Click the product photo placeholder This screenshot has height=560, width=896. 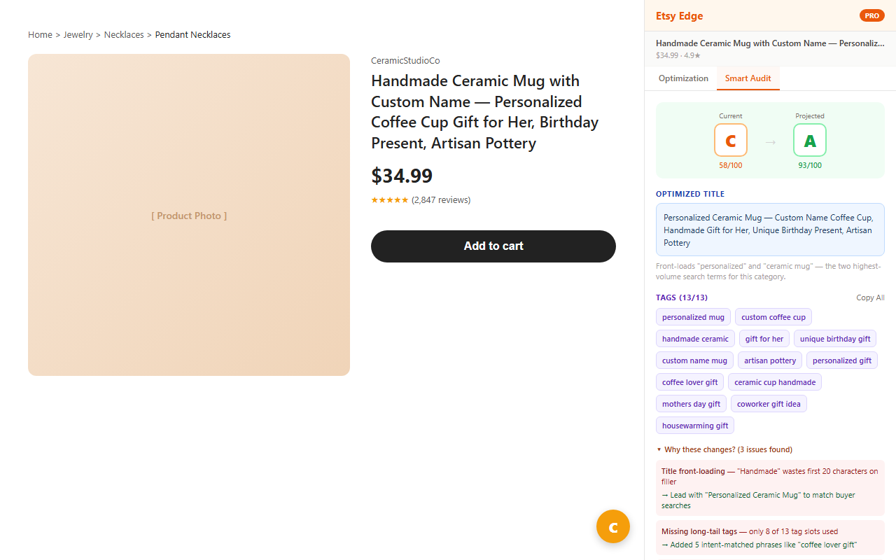click(189, 215)
